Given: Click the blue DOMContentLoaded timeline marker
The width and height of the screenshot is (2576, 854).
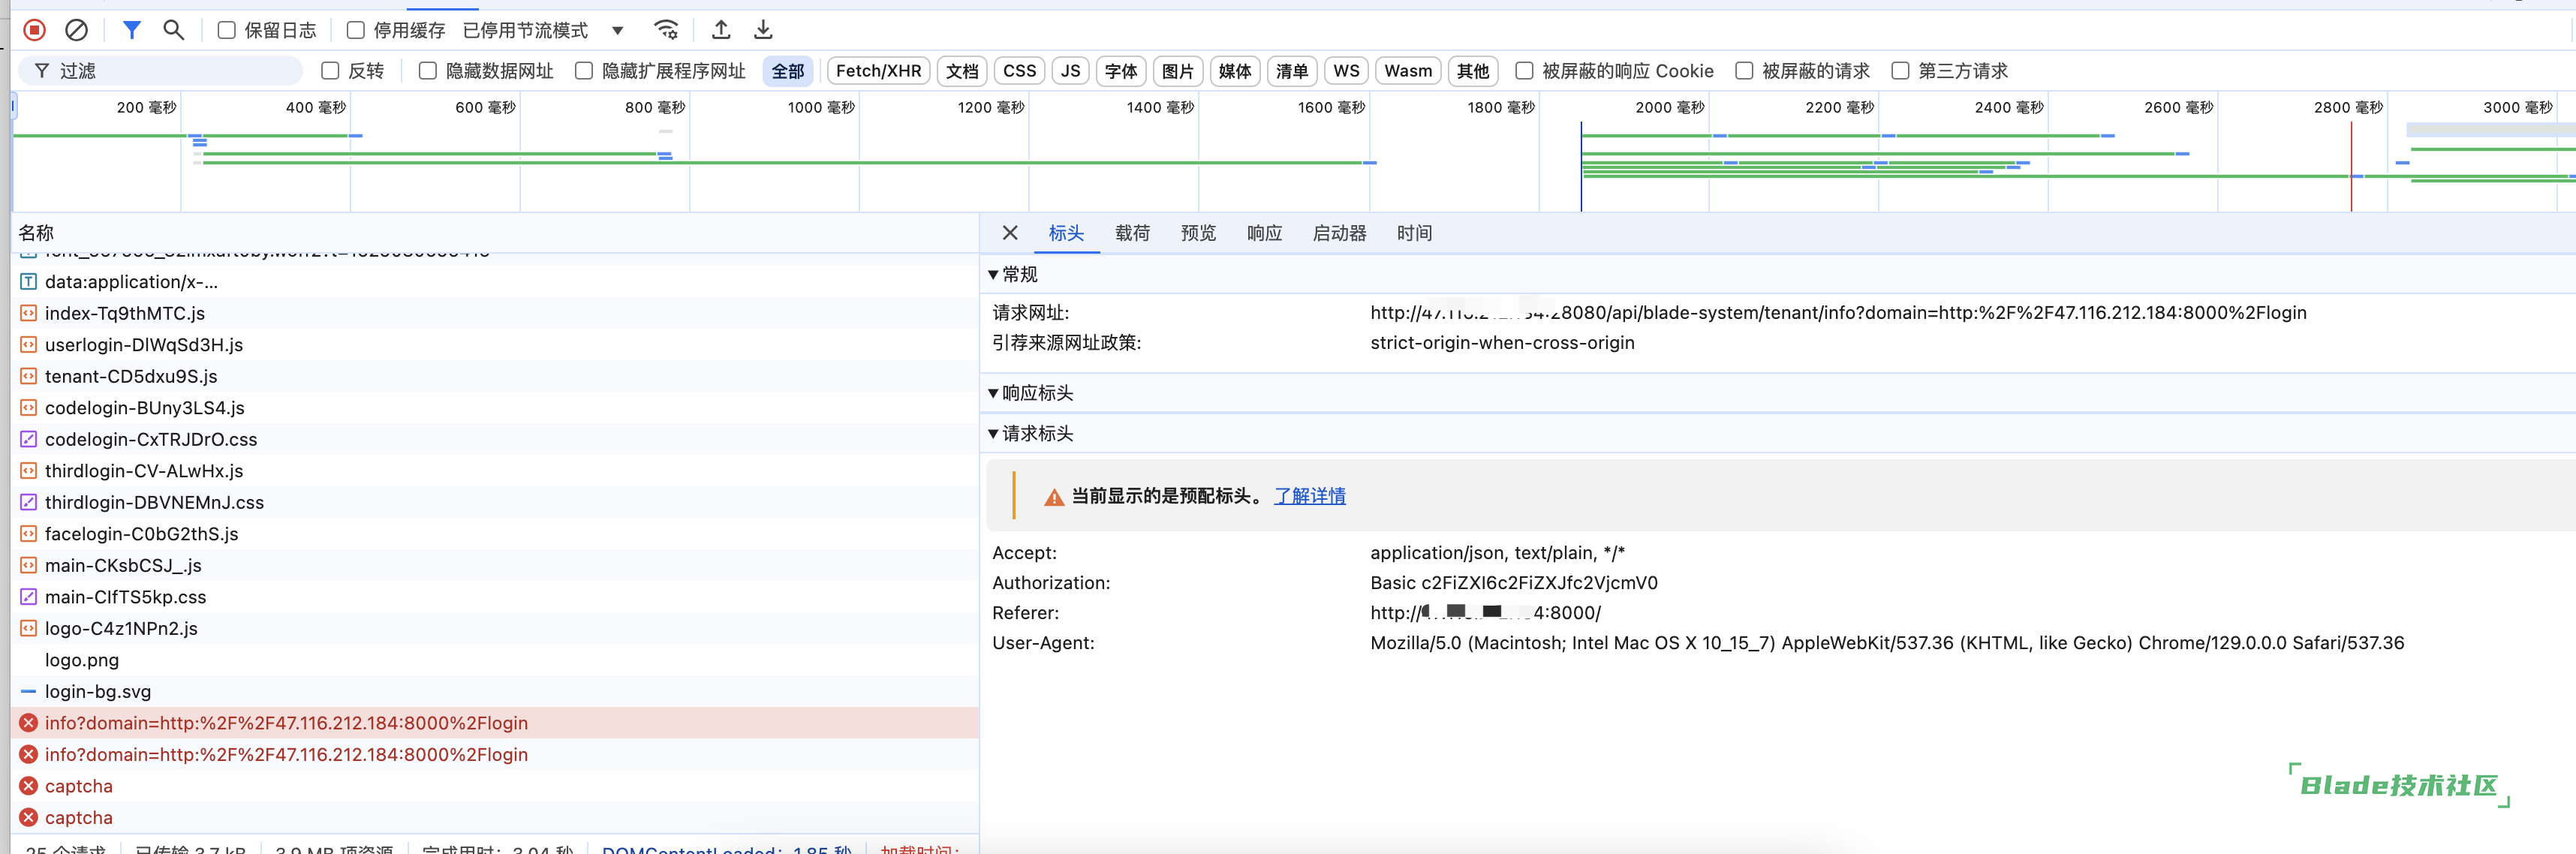Looking at the screenshot, I should click(1581, 167).
